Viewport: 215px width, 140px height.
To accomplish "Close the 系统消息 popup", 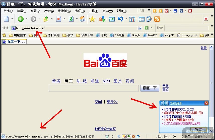I will click(206, 103).
